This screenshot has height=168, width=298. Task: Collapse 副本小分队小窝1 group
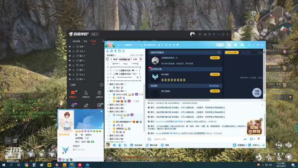tap(108, 84)
